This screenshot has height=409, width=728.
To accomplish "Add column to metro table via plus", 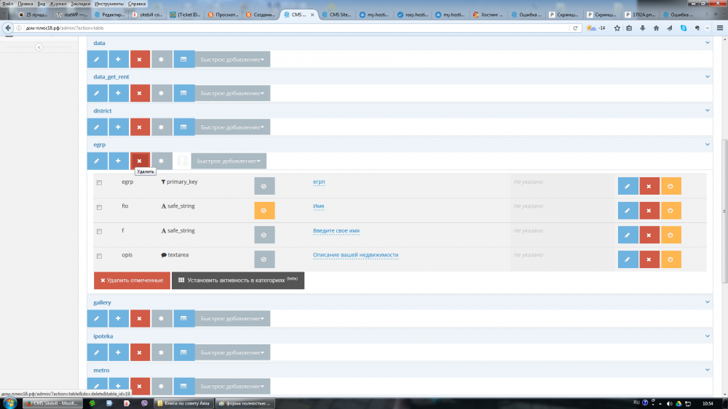I will tap(119, 386).
